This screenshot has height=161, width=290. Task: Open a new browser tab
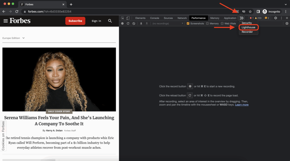pyautogui.click(x=71, y=5)
